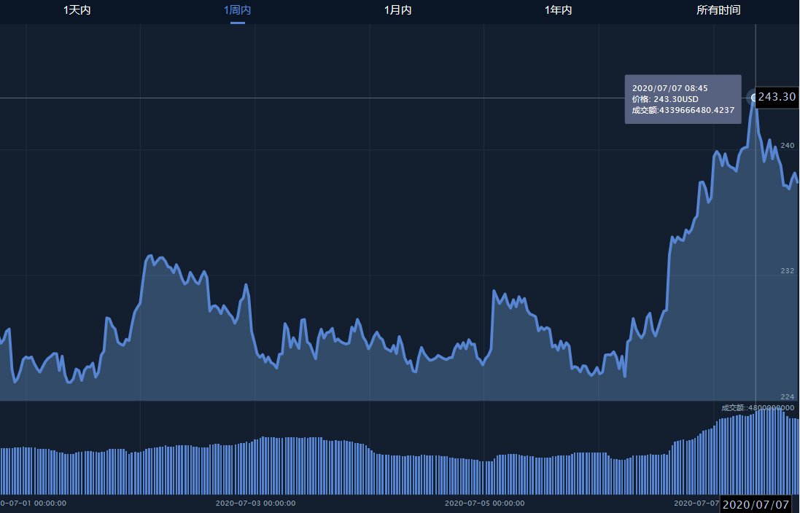Switch to the 1月内 tab

pos(397,10)
